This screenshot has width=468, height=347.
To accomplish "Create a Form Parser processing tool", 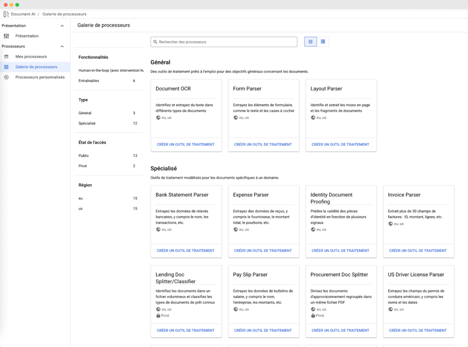I will (x=263, y=145).
